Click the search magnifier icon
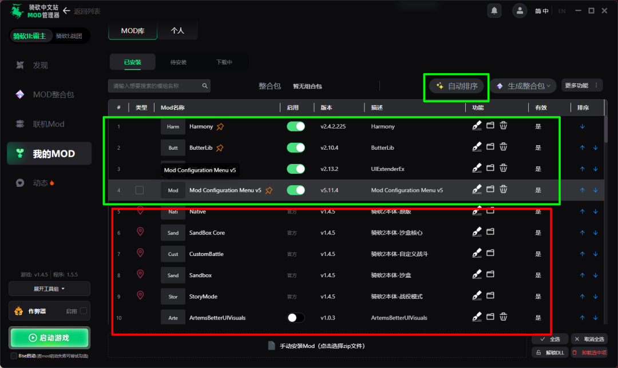 [x=205, y=86]
